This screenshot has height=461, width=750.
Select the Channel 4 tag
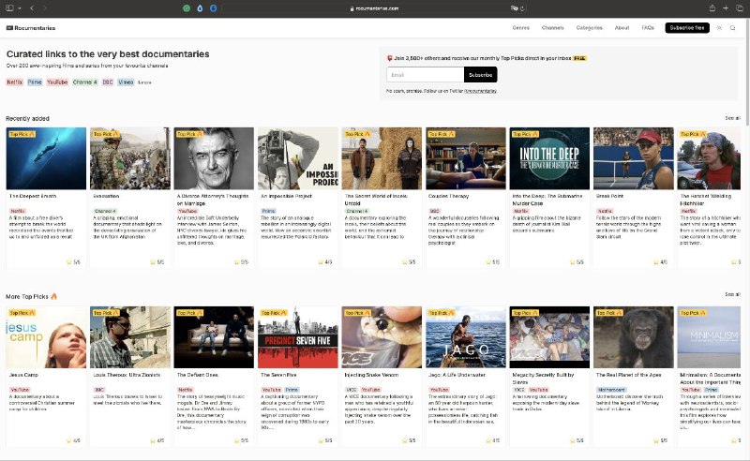[x=84, y=82]
